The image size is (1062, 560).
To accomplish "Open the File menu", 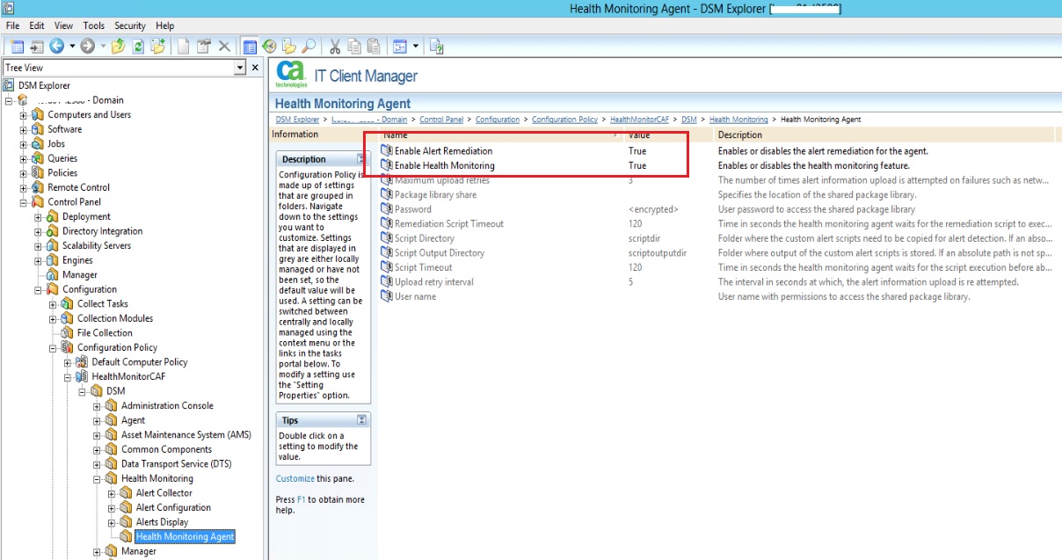I will pyautogui.click(x=12, y=25).
